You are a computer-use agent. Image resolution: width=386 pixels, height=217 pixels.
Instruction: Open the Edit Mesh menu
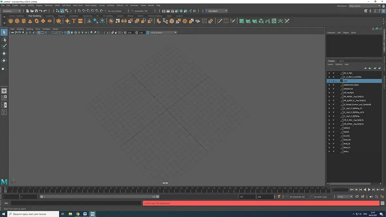(66, 5)
